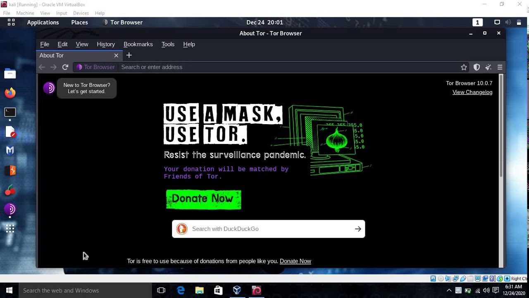529x298 pixels.
Task: Submit search with the arrow button
Action: 358,229
